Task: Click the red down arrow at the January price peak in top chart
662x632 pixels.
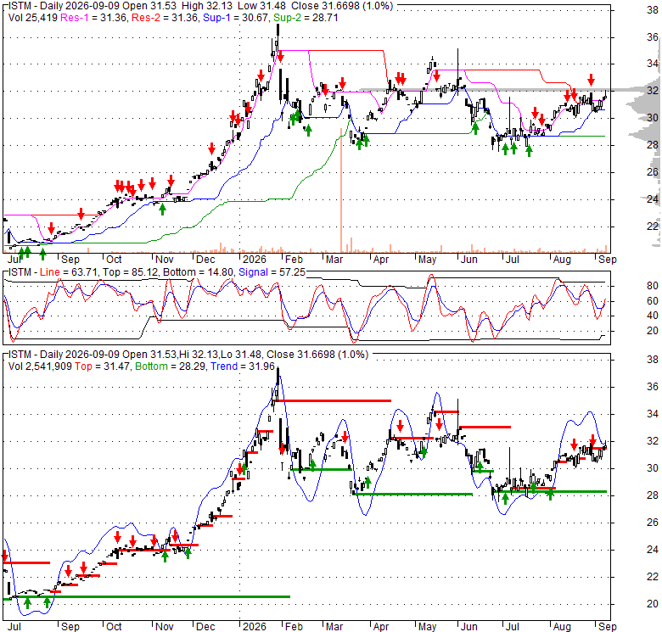Action: coord(280,57)
